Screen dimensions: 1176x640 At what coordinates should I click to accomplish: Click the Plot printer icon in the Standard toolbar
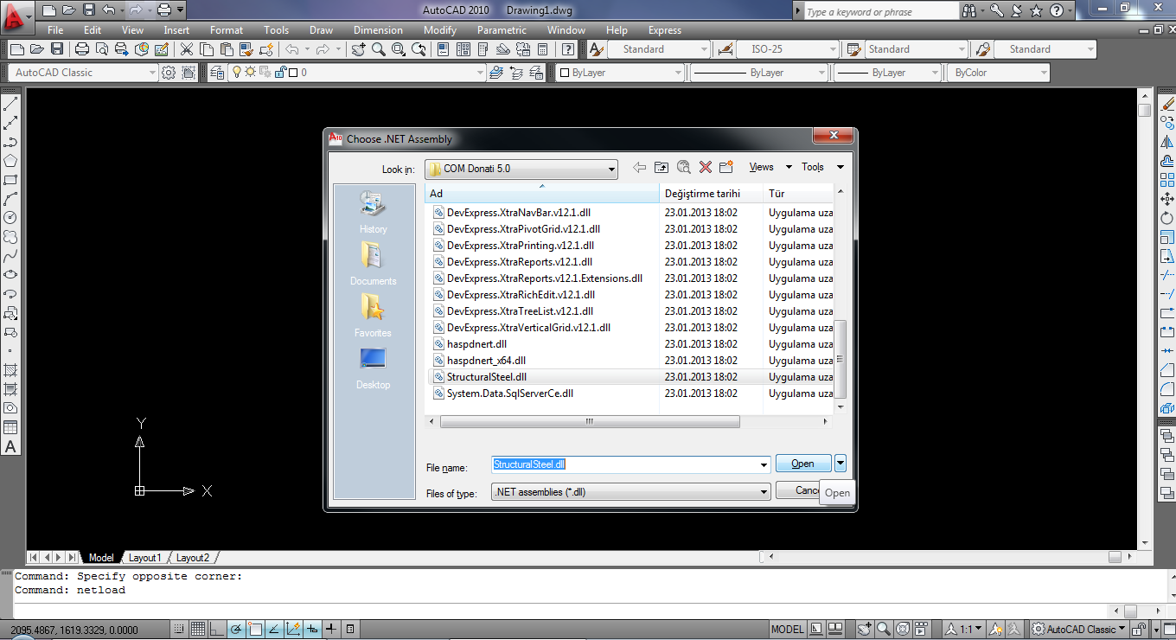82,49
